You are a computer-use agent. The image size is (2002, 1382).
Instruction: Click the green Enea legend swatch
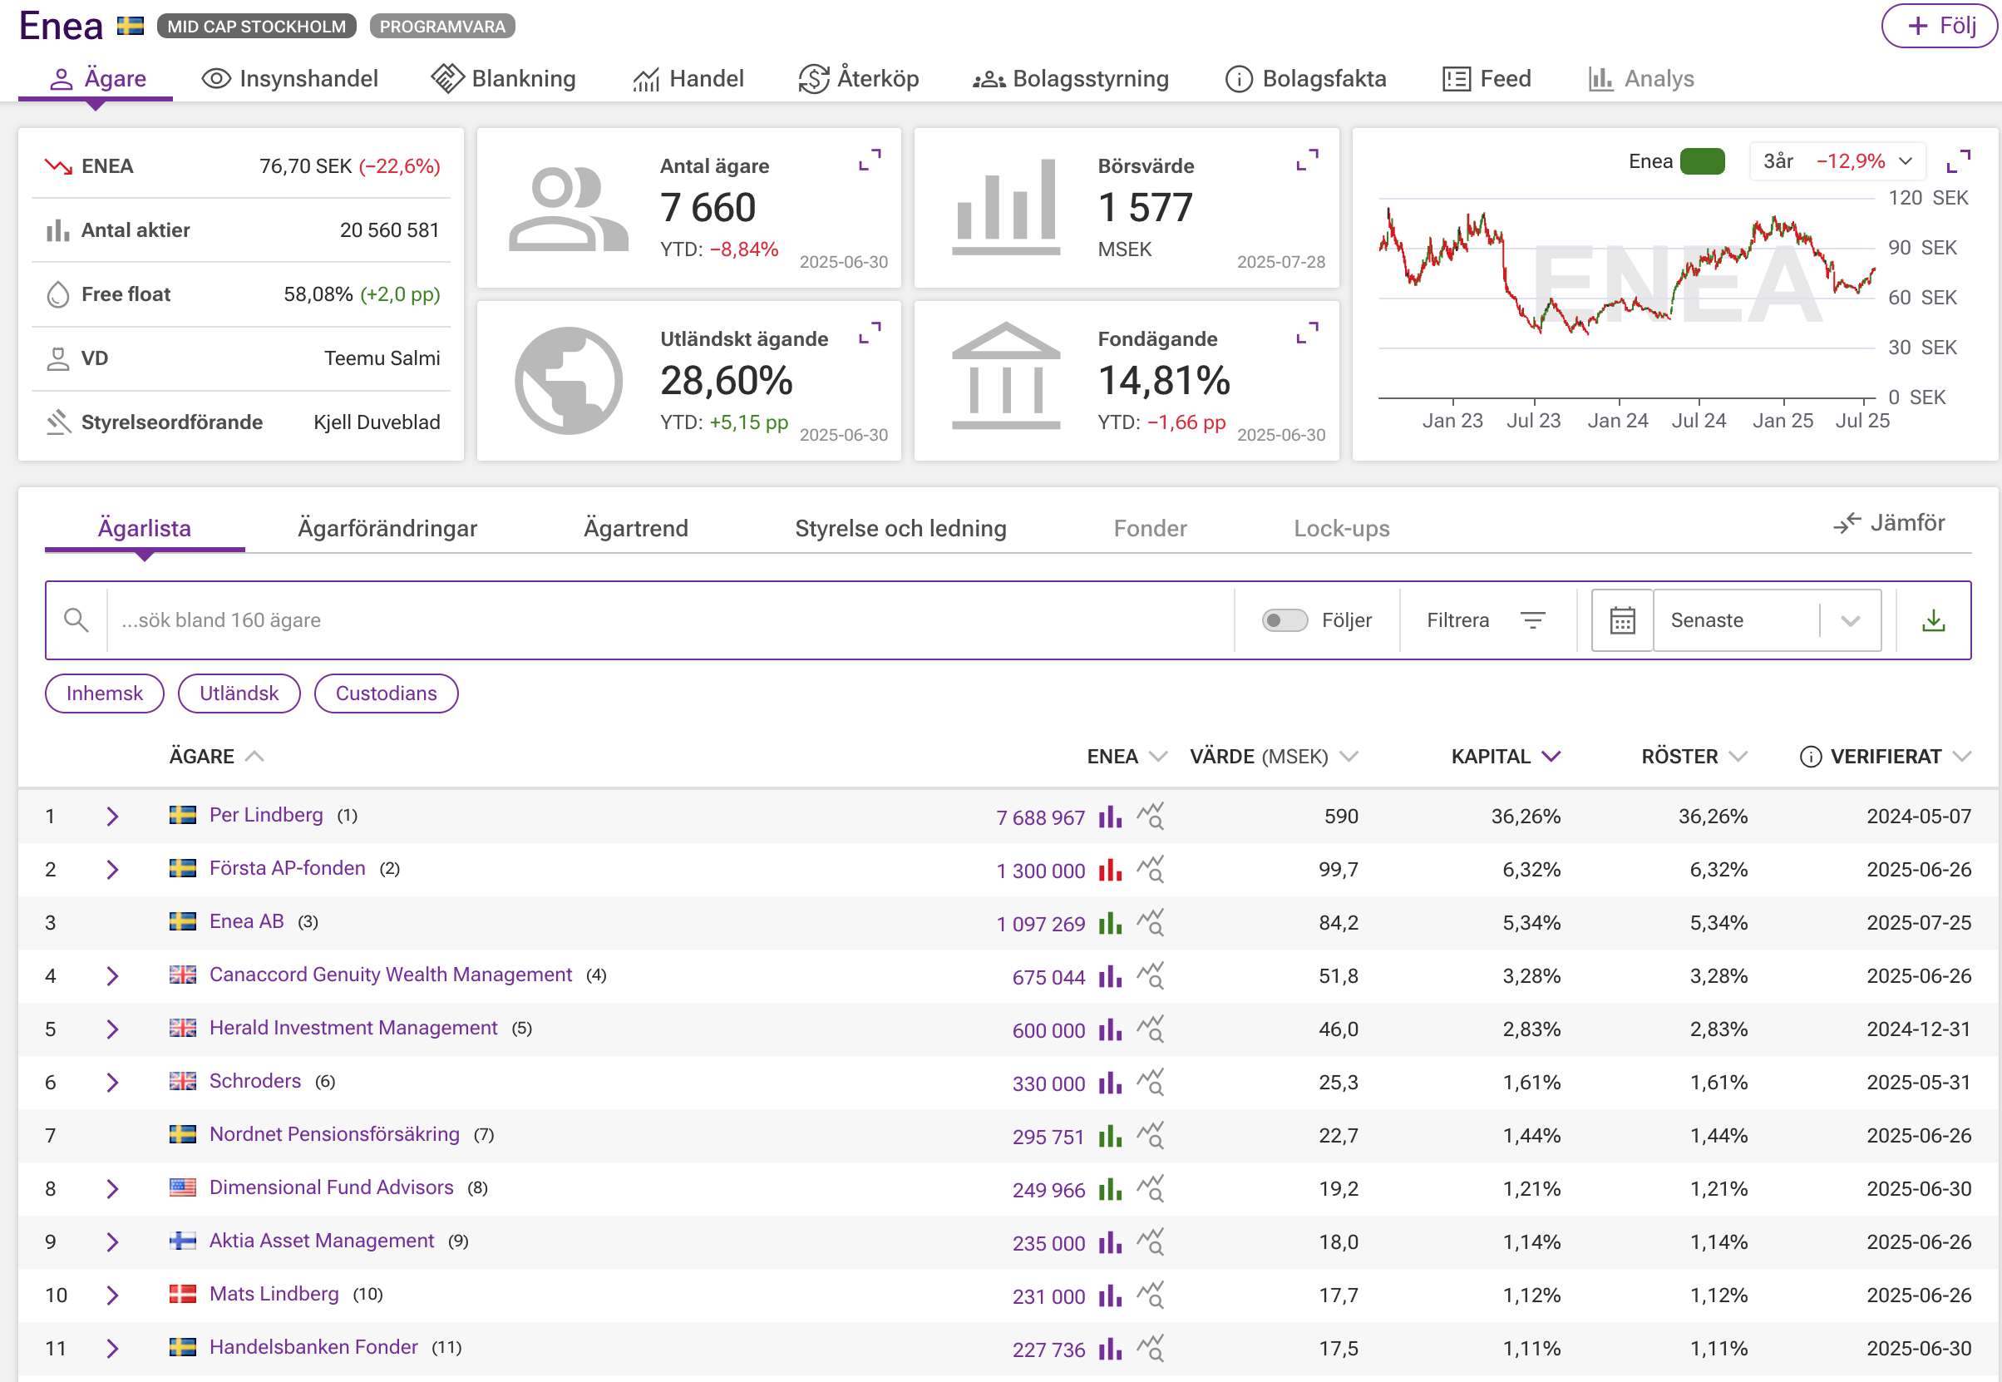[1702, 161]
